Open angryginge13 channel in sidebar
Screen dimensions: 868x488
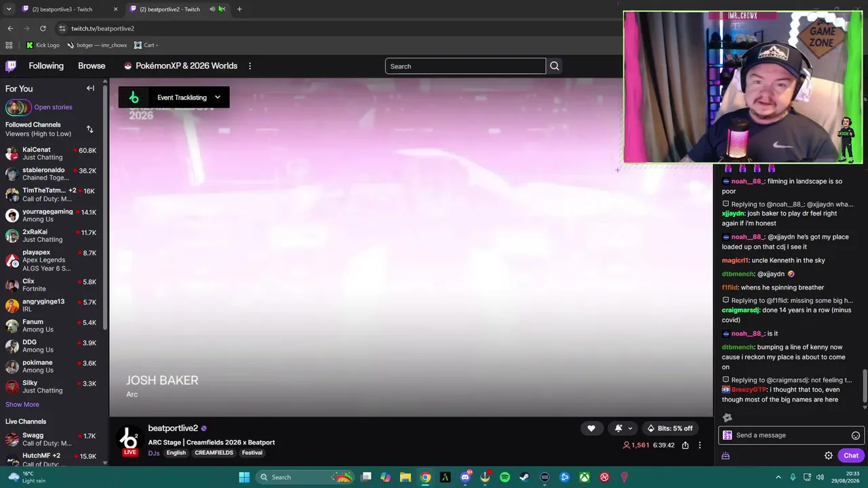point(52,305)
